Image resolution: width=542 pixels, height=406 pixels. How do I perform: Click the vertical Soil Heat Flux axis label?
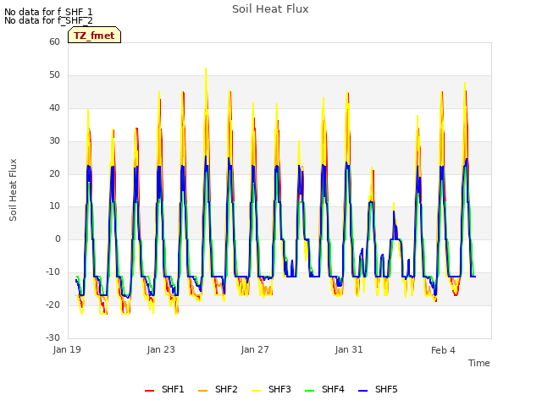pyautogui.click(x=13, y=189)
